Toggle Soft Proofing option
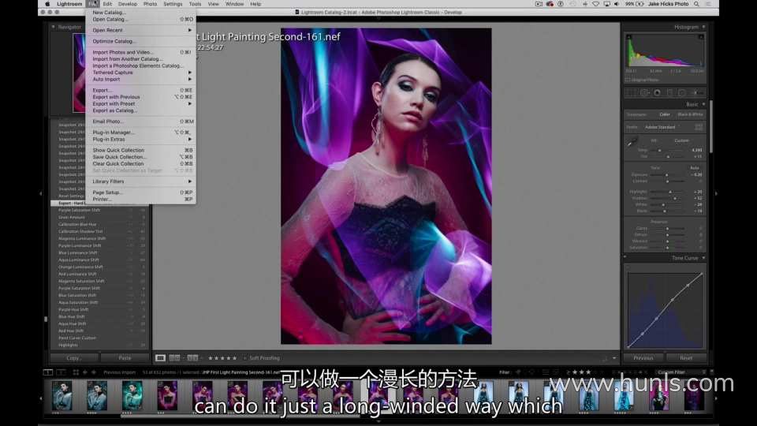This screenshot has width=757, height=426. pos(245,358)
